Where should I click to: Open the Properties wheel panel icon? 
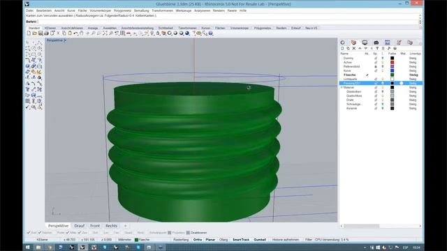click(x=342, y=43)
